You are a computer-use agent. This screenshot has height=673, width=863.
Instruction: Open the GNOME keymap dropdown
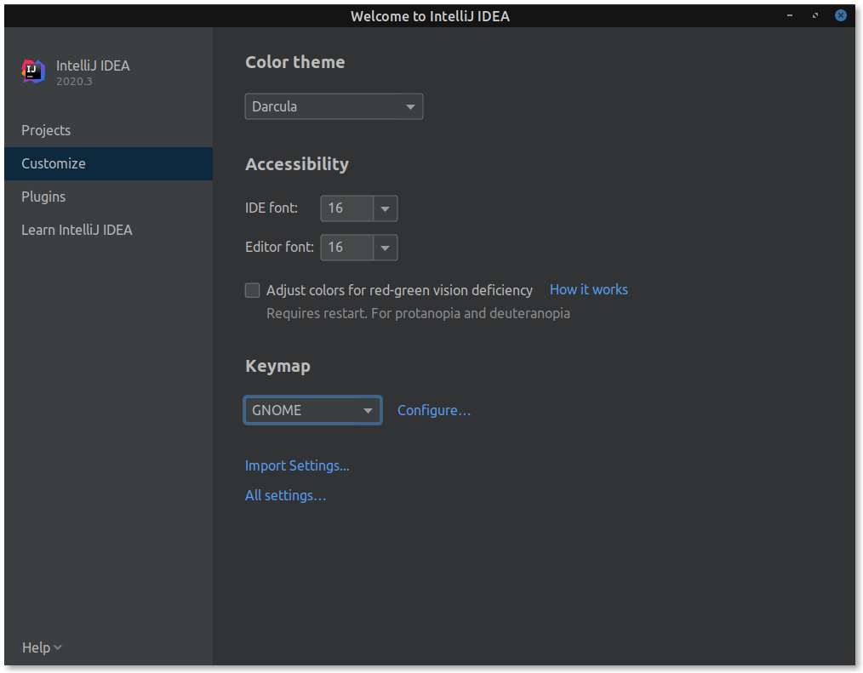[312, 410]
